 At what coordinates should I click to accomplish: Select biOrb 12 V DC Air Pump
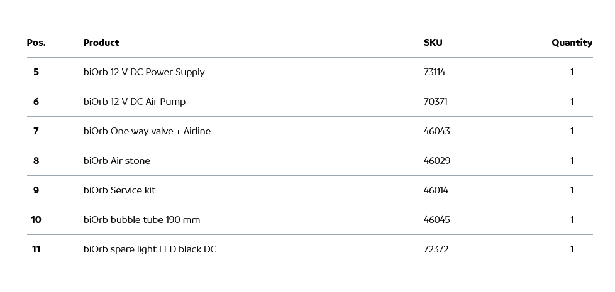(135, 102)
